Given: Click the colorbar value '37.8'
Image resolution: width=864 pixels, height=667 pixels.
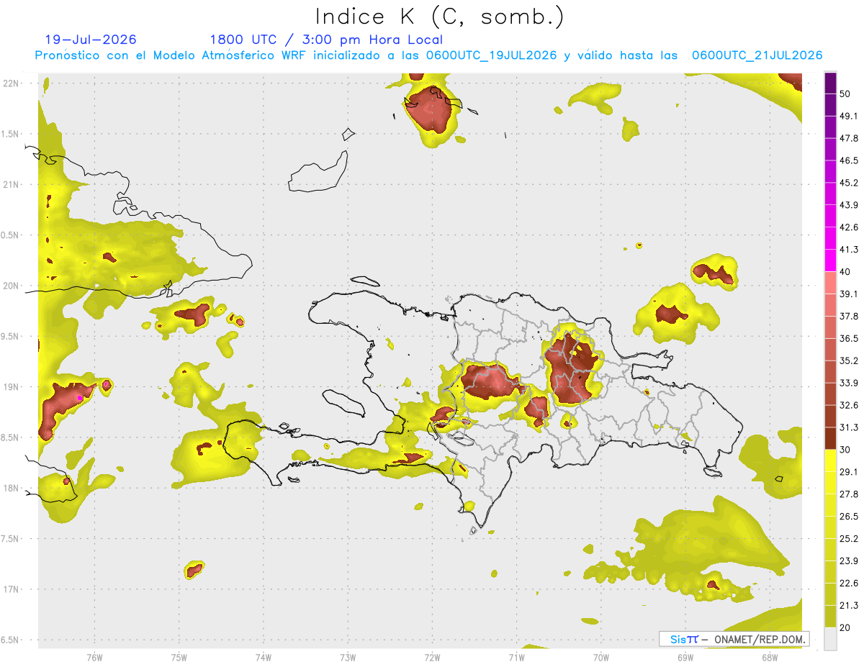Looking at the screenshot, I should 848,316.
